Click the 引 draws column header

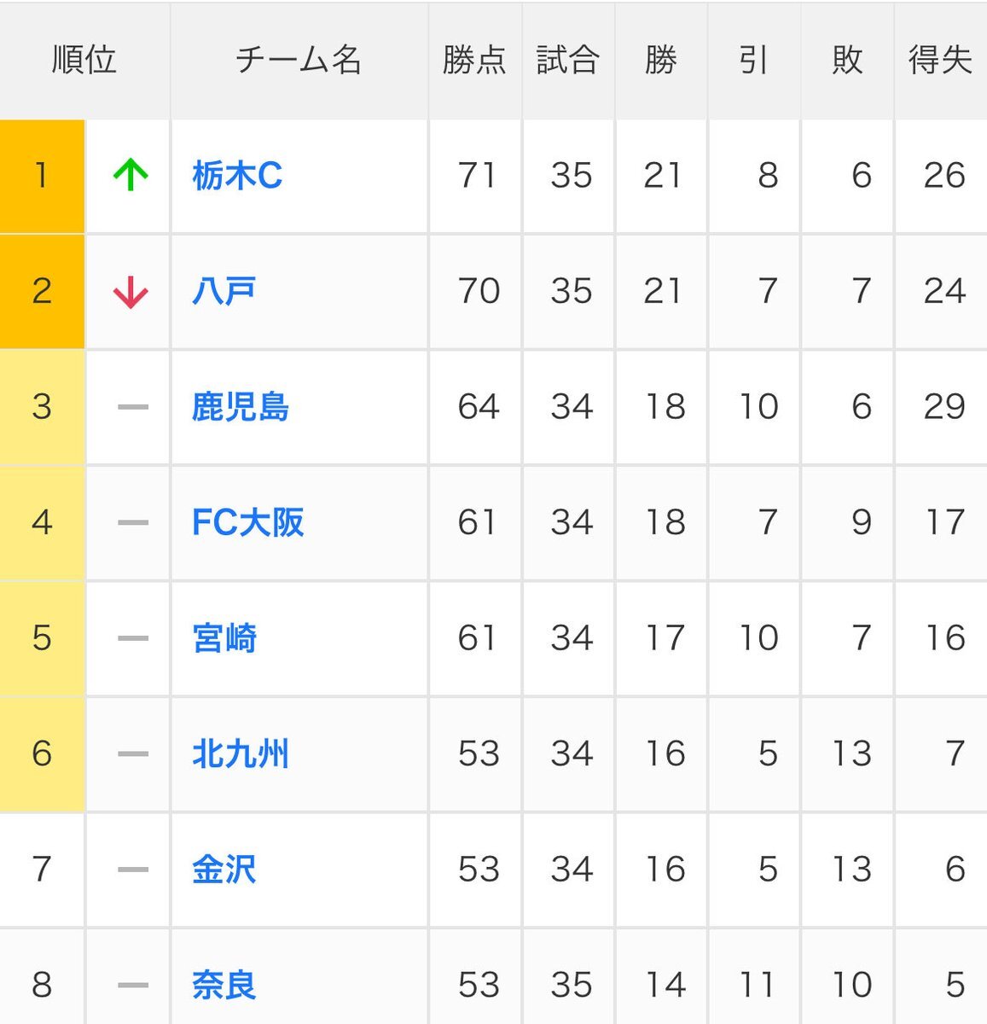coord(754,61)
